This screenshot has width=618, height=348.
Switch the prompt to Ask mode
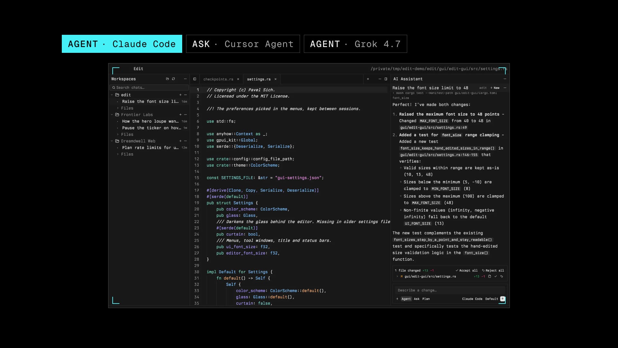pos(417,299)
